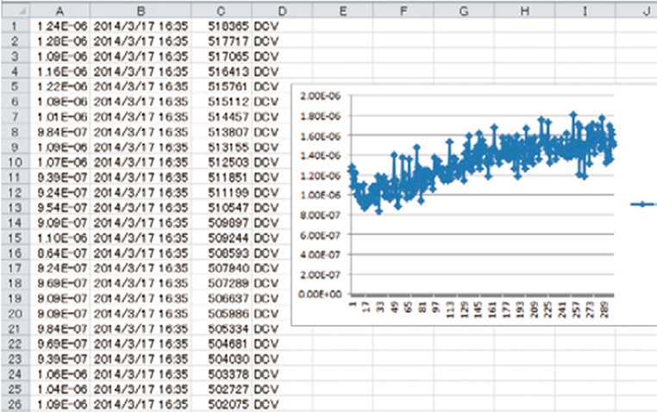Click cell B10 with date 2014/3/17 16:35
The width and height of the screenshot is (657, 412).
tap(141, 162)
